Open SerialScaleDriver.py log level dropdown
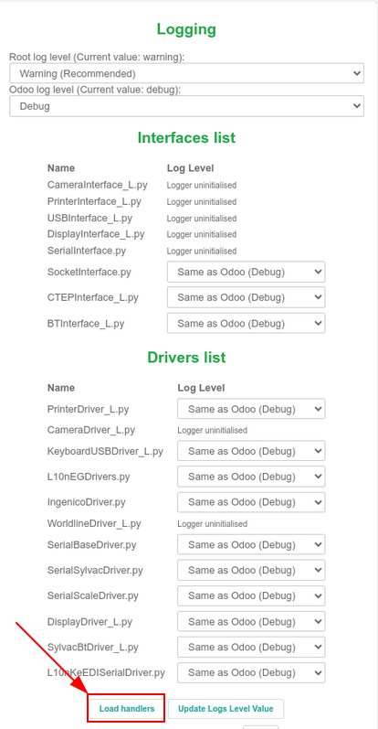Image resolution: width=378 pixels, height=729 pixels. coord(251,595)
